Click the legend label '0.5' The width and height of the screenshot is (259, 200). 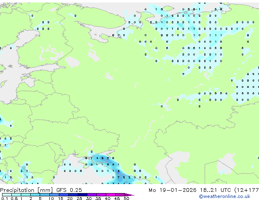tap(14, 198)
